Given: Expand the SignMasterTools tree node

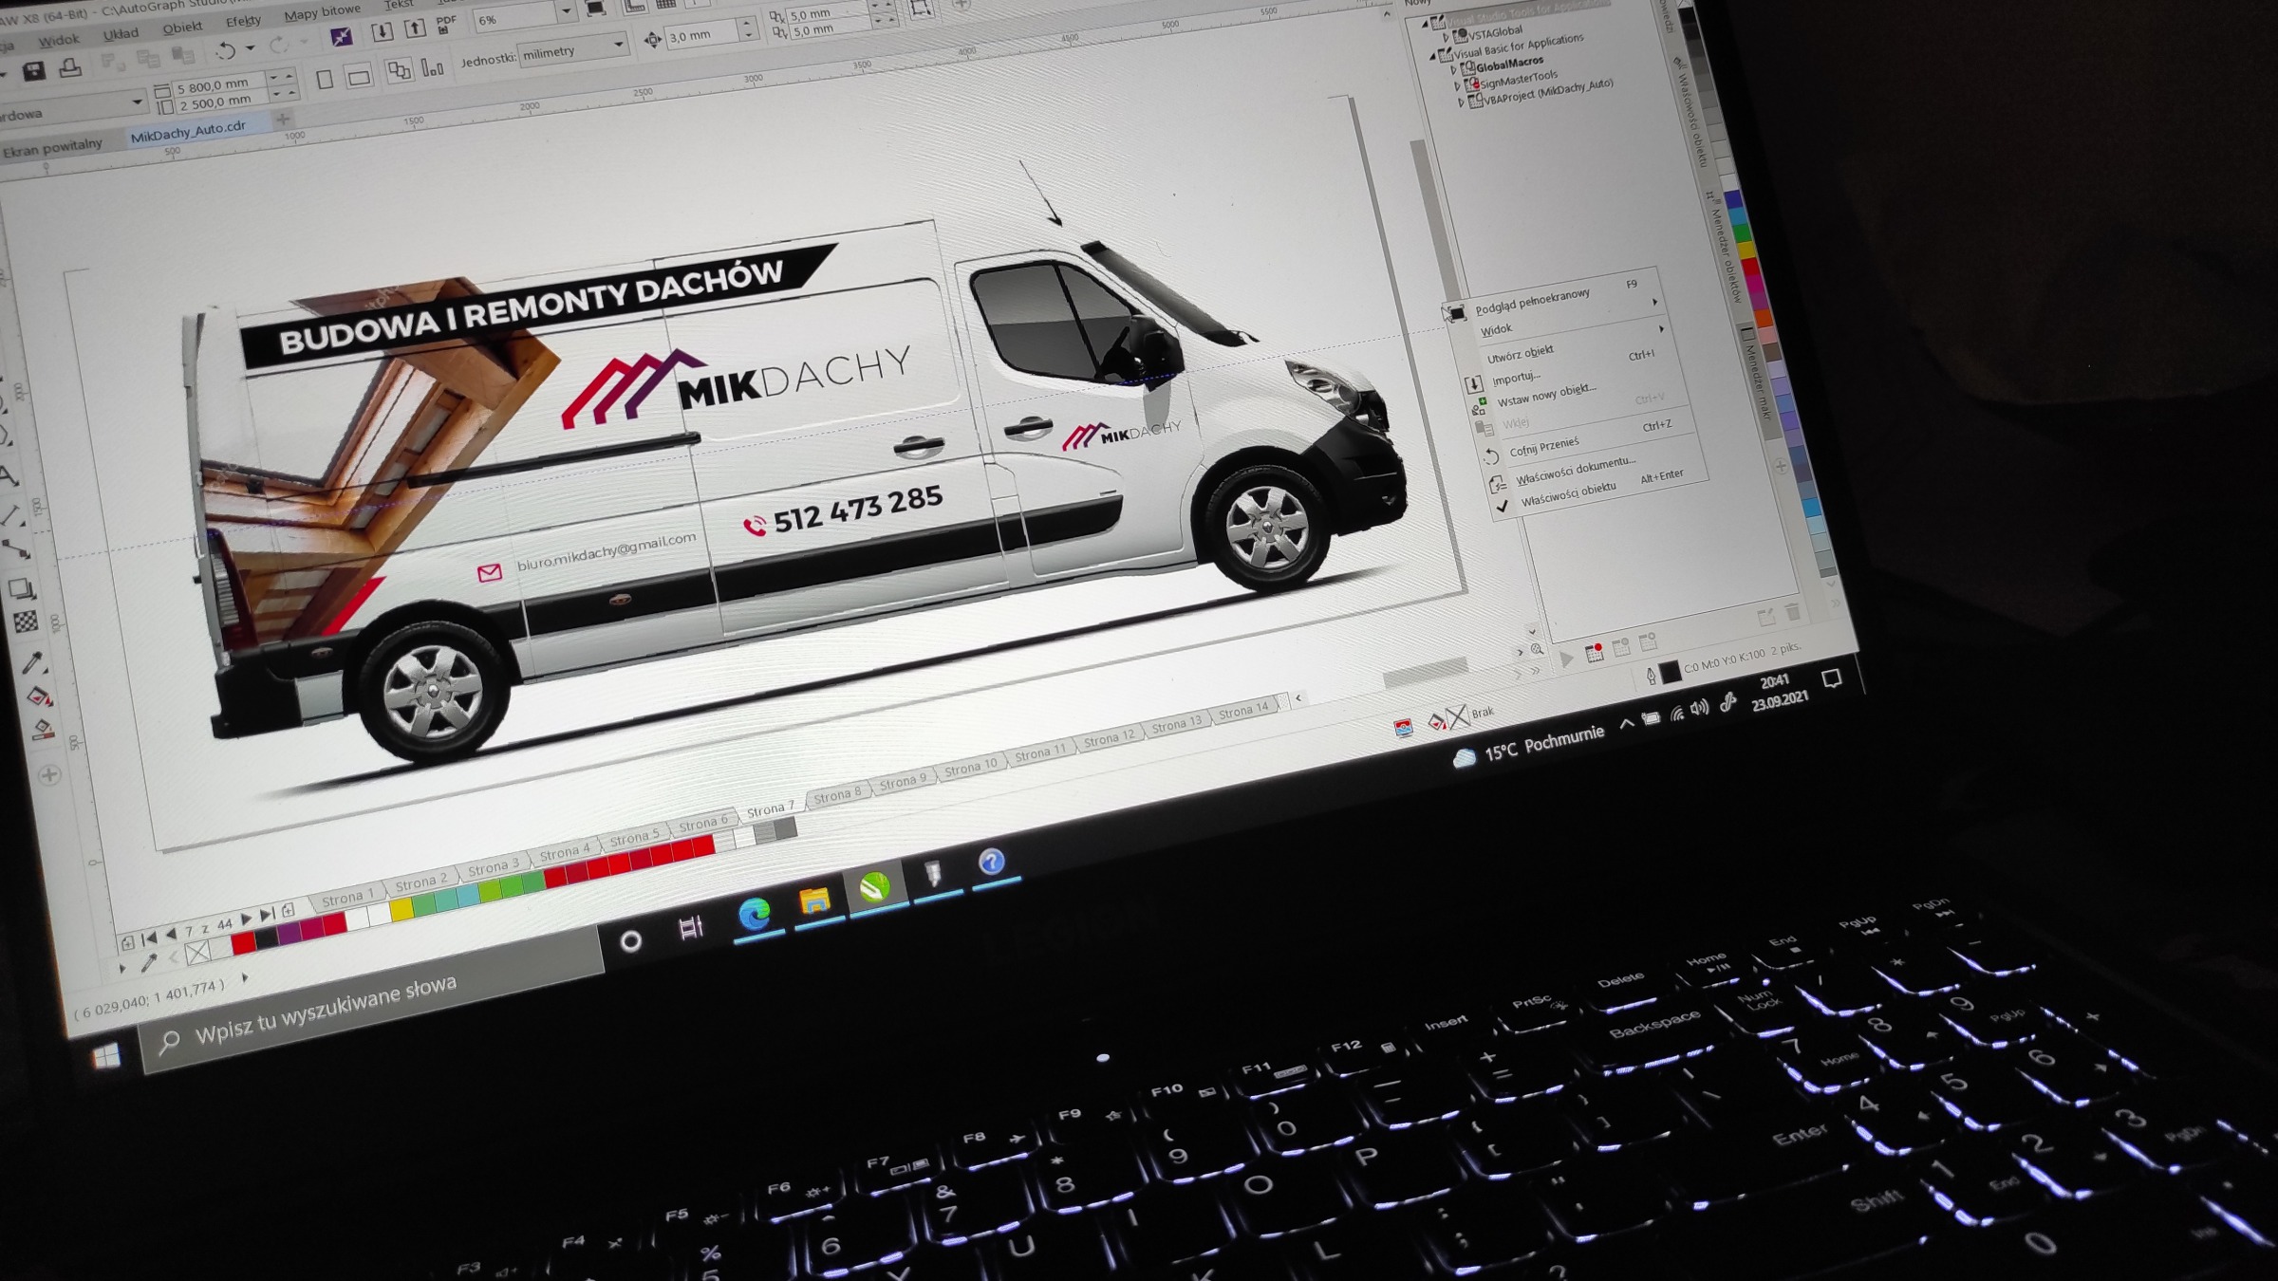Looking at the screenshot, I should [x=1458, y=86].
